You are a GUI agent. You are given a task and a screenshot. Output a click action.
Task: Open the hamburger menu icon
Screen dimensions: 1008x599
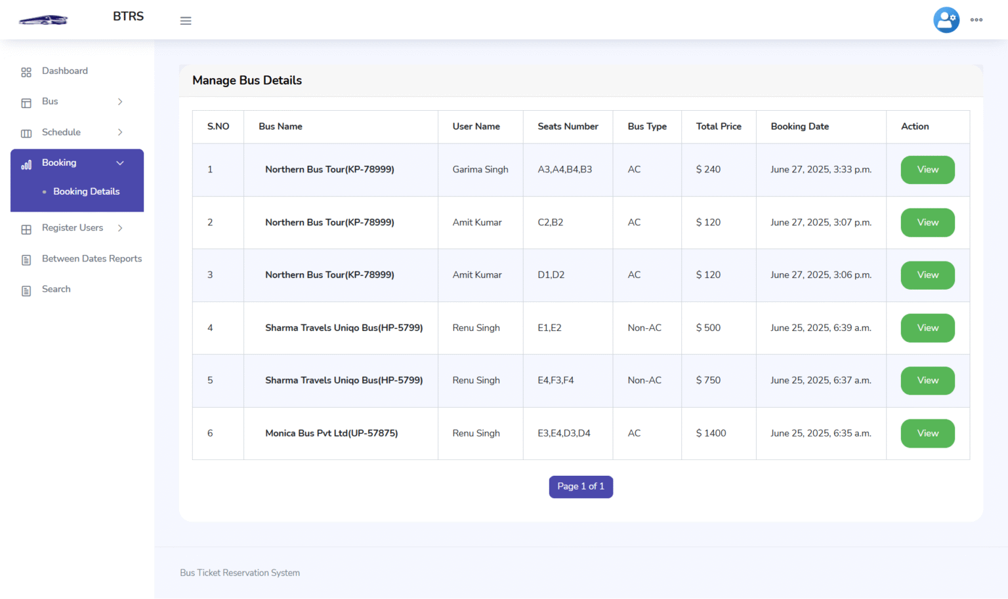click(186, 20)
